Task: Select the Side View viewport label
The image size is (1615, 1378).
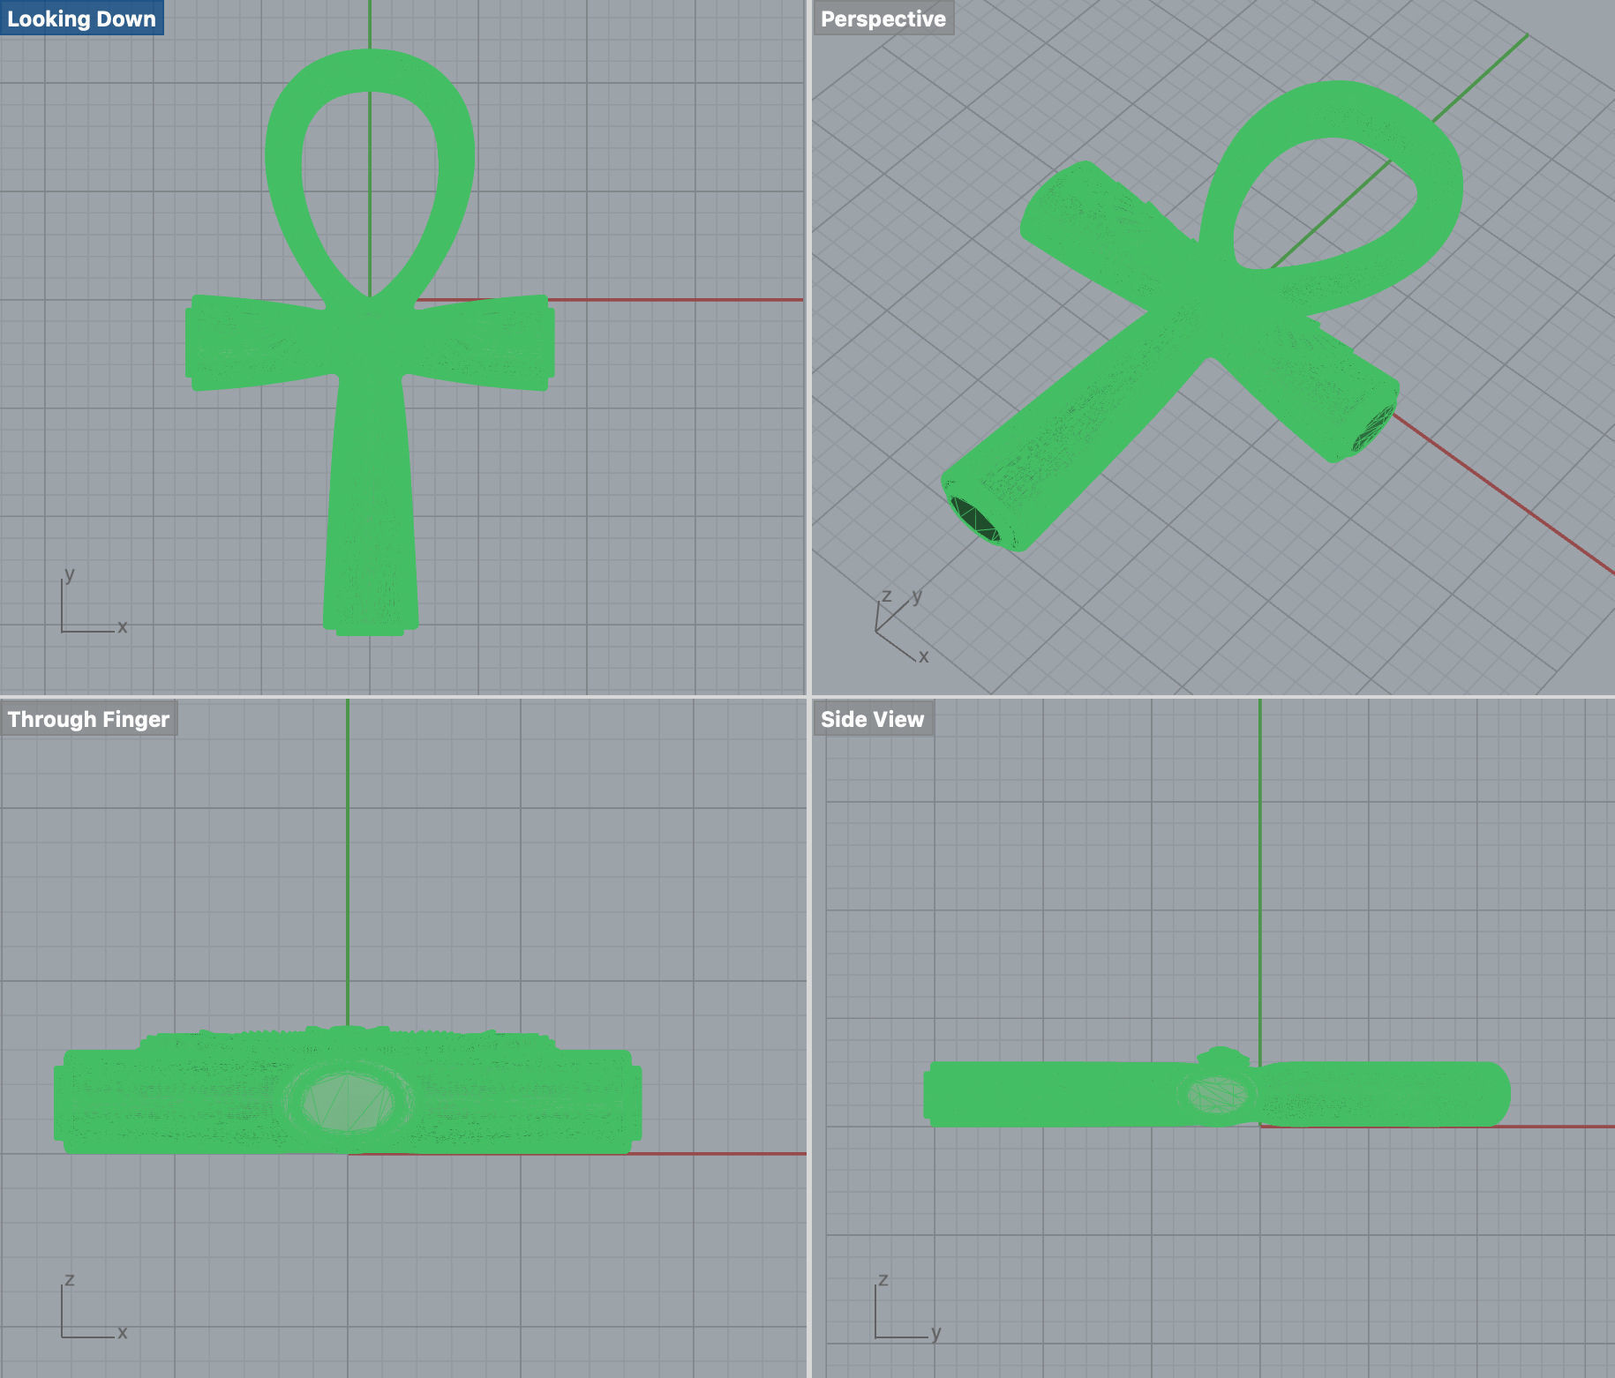Action: 872,719
